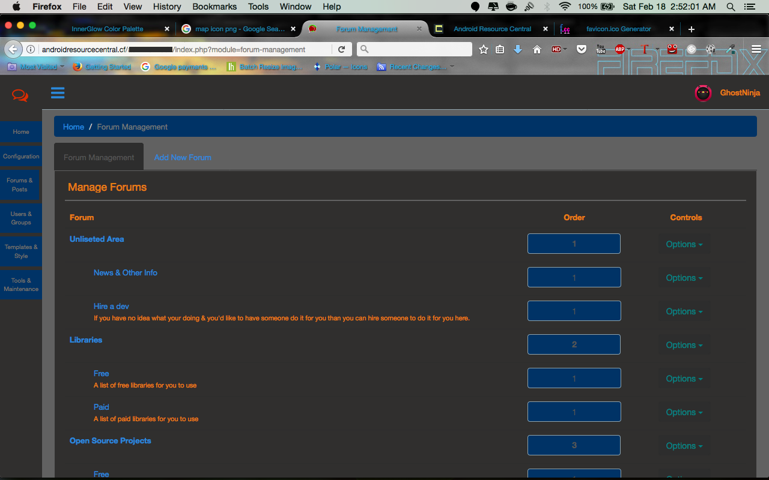
Task: Open the Paid libraries forum link
Action: point(102,407)
